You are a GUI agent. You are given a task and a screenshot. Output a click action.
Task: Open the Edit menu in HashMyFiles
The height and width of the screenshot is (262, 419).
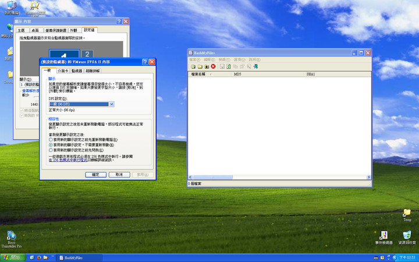tap(210, 59)
